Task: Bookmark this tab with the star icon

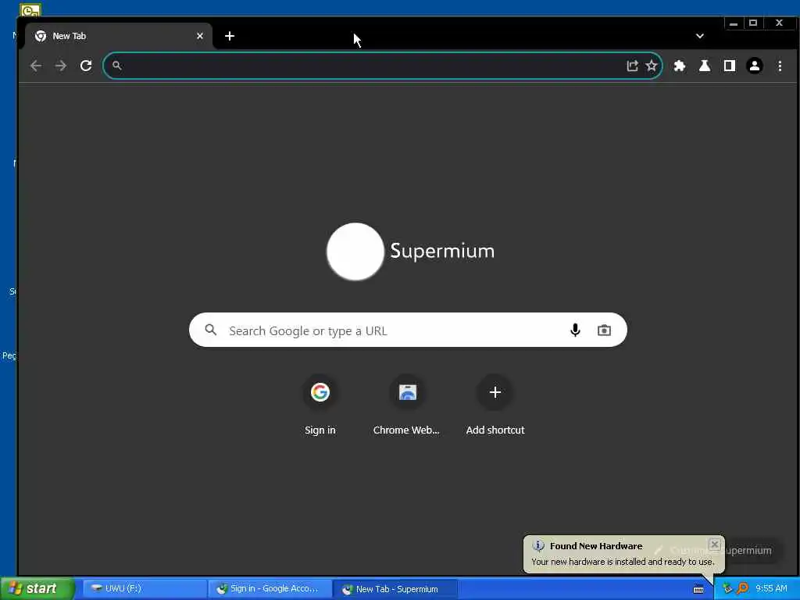Action: tap(652, 66)
